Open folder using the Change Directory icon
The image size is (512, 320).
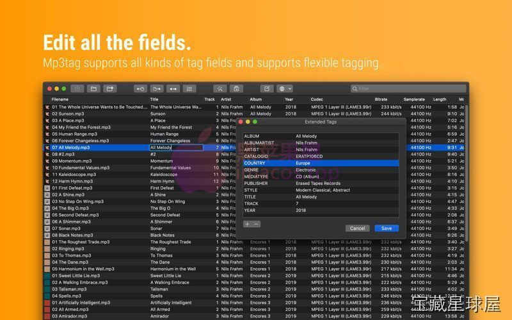(93, 88)
